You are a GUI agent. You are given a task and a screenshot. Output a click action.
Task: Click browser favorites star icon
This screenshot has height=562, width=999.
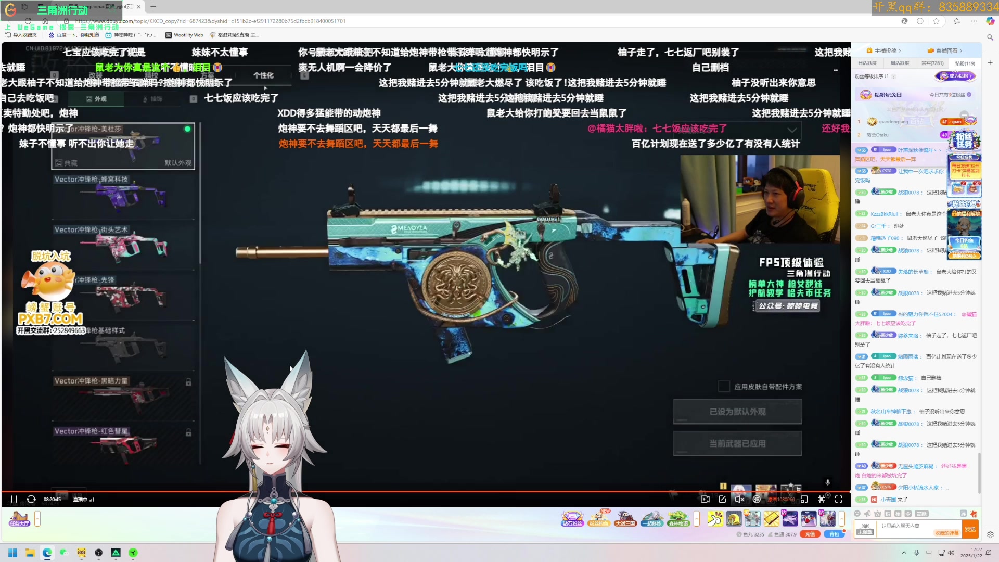(x=937, y=21)
